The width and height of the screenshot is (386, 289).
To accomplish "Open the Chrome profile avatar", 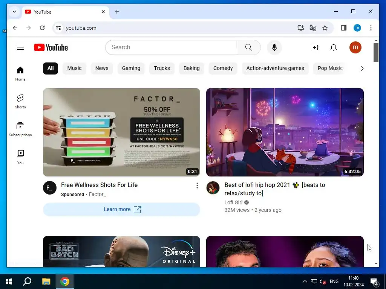I will pos(357,28).
